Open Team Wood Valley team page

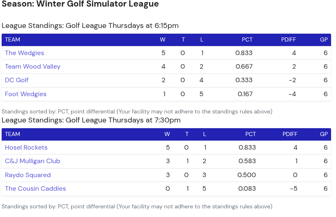[x=33, y=67]
